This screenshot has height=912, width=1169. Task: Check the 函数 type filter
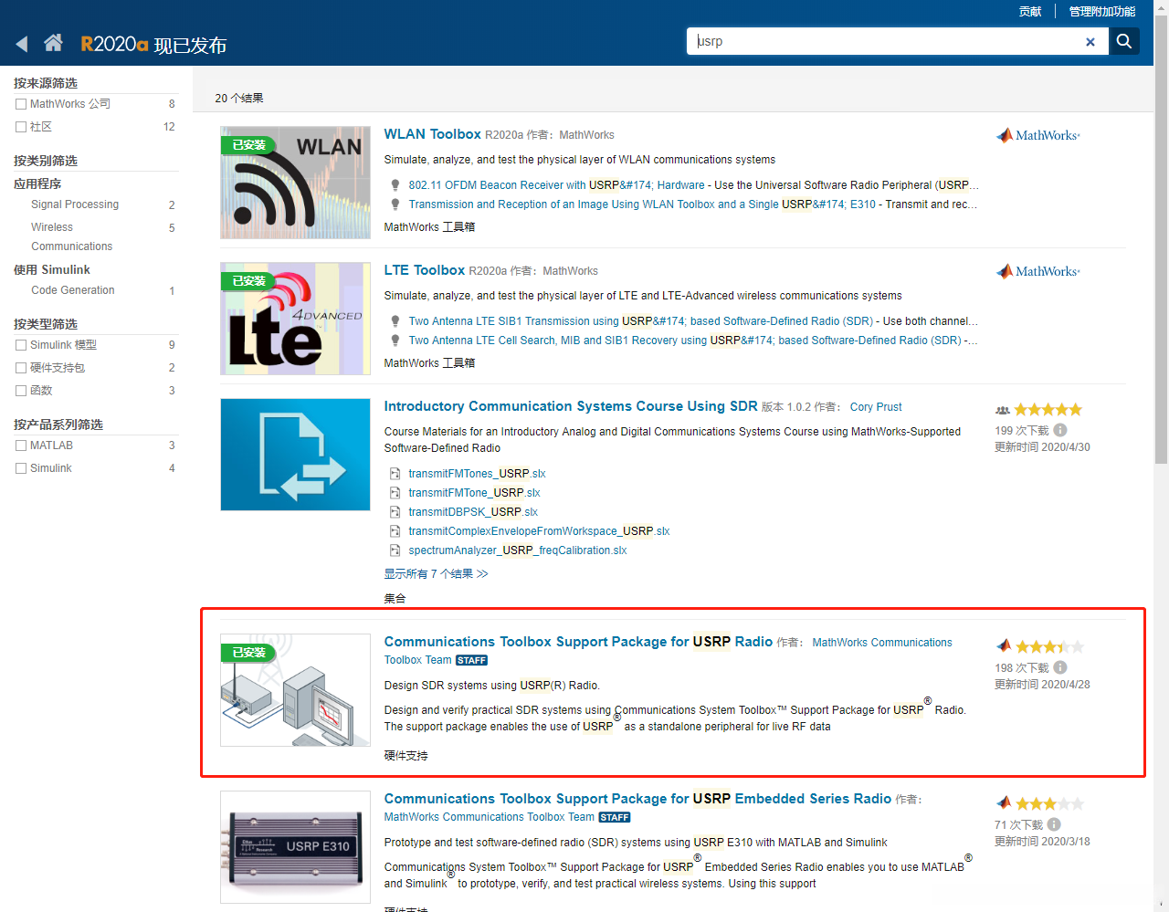click(x=21, y=391)
